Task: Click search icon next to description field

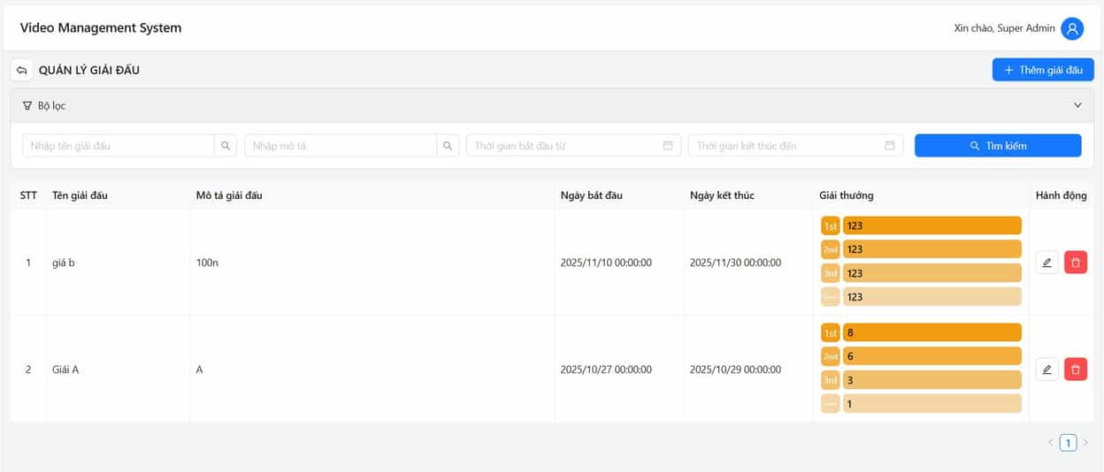Action: 448,146
